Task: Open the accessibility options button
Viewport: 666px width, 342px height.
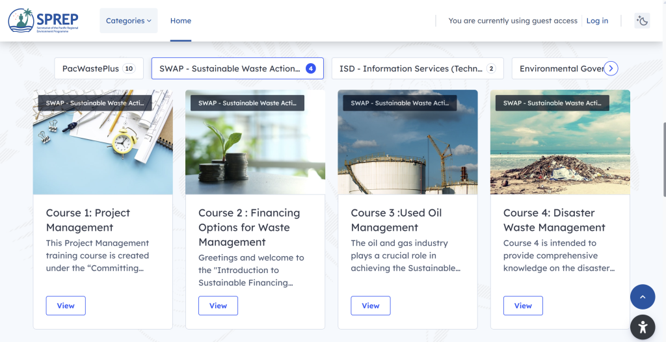Action: point(642,327)
